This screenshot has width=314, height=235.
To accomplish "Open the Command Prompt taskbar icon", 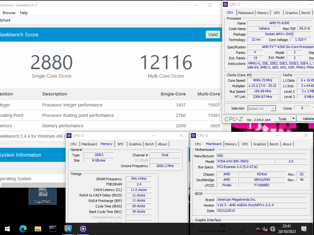I will (53, 229).
